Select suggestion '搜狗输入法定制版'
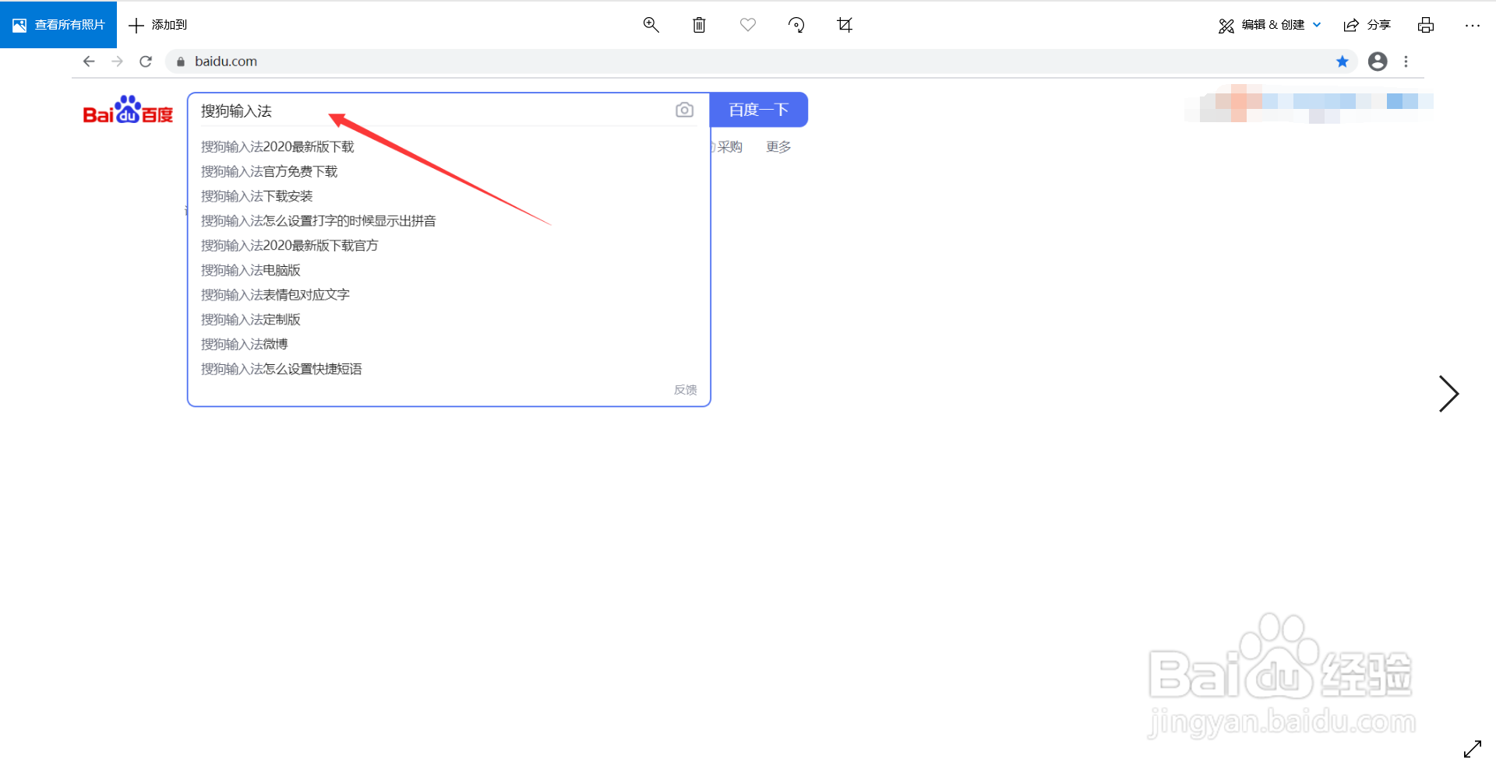 click(x=250, y=320)
